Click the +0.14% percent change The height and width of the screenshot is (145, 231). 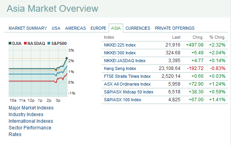[217, 61]
